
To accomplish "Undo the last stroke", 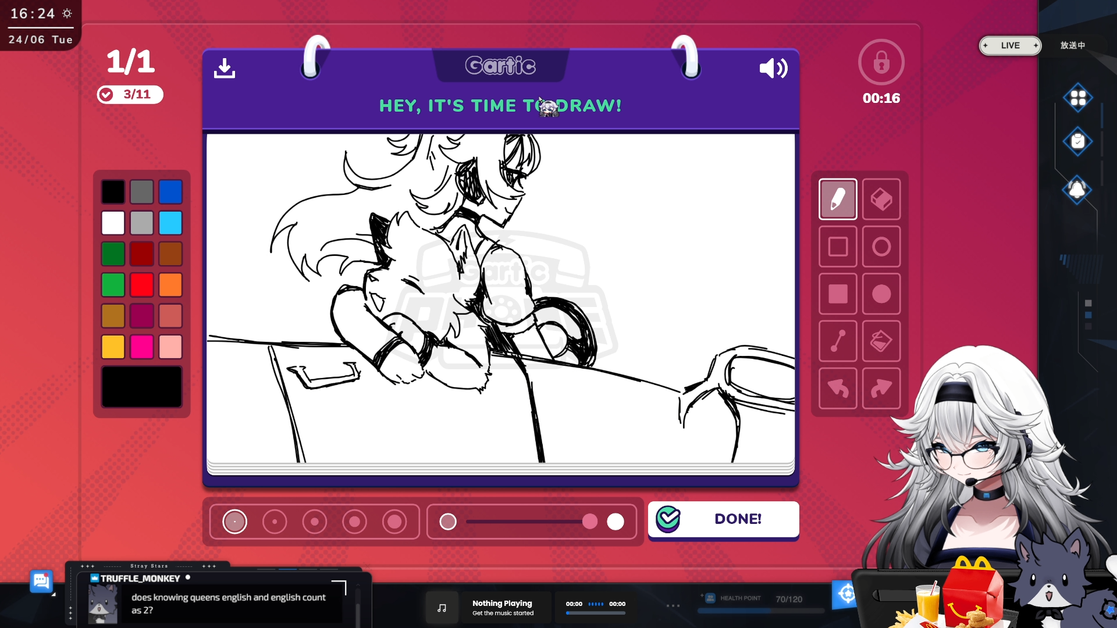I will pyautogui.click(x=838, y=388).
